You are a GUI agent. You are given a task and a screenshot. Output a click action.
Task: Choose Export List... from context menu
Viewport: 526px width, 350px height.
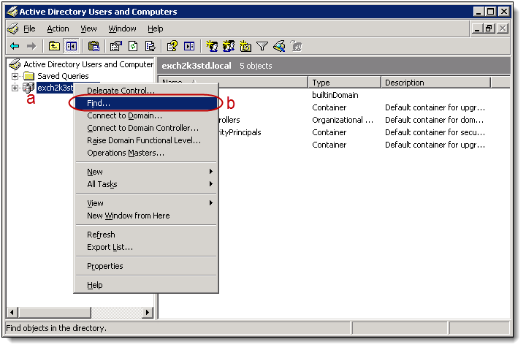[x=146, y=247]
